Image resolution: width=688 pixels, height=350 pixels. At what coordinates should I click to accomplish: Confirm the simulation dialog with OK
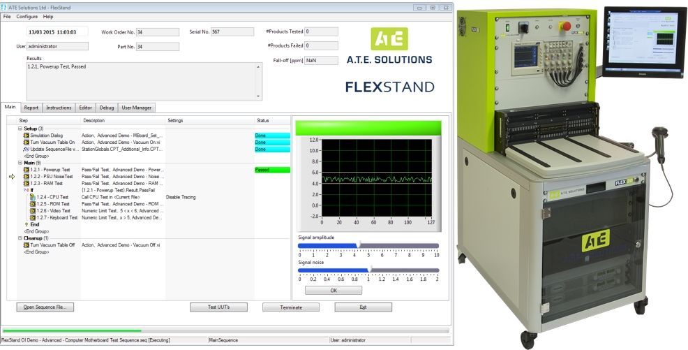pos(334,291)
